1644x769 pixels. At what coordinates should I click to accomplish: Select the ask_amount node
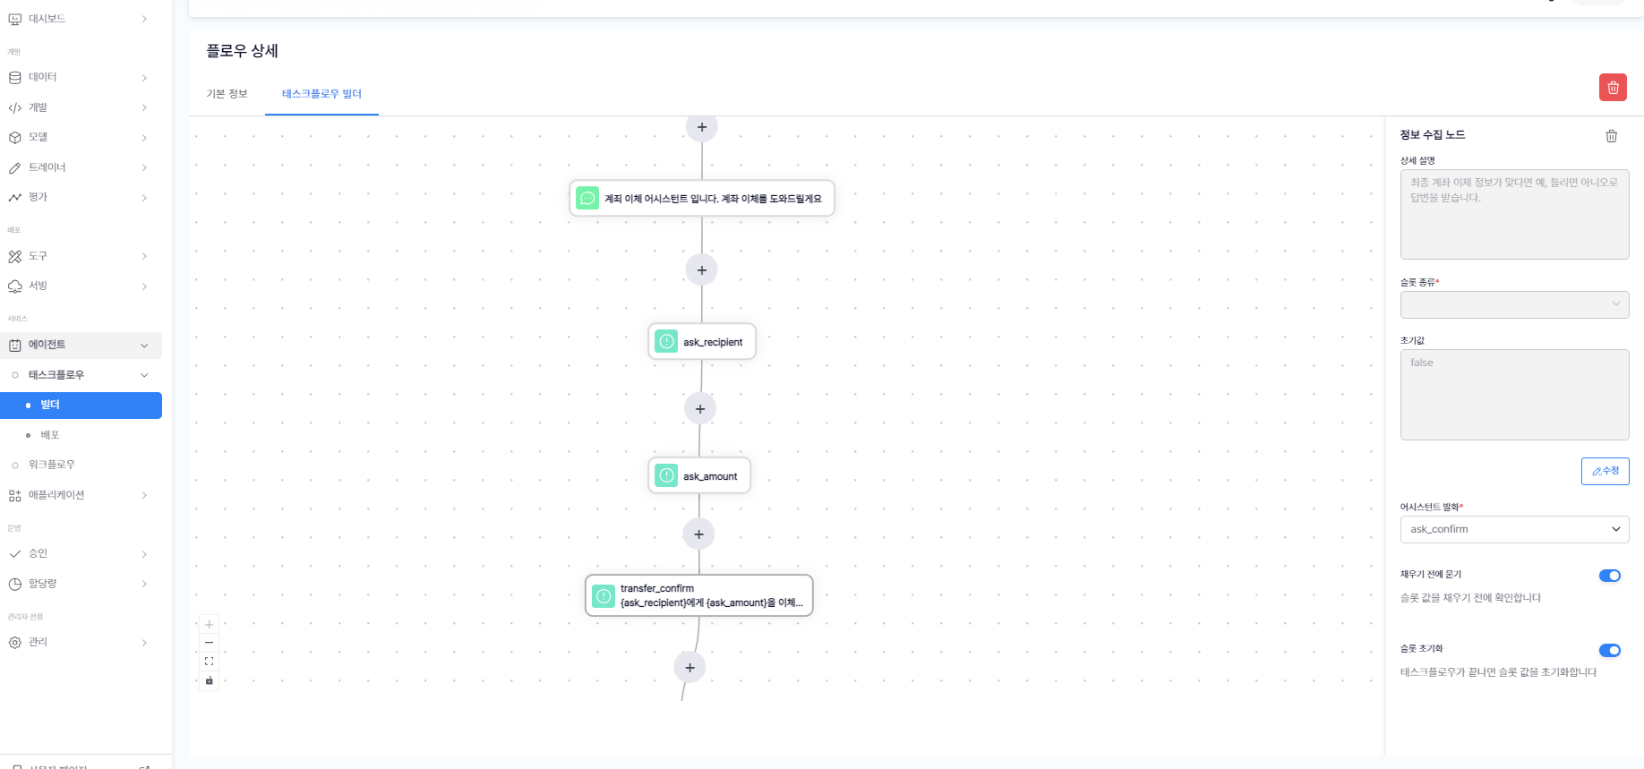pos(699,476)
